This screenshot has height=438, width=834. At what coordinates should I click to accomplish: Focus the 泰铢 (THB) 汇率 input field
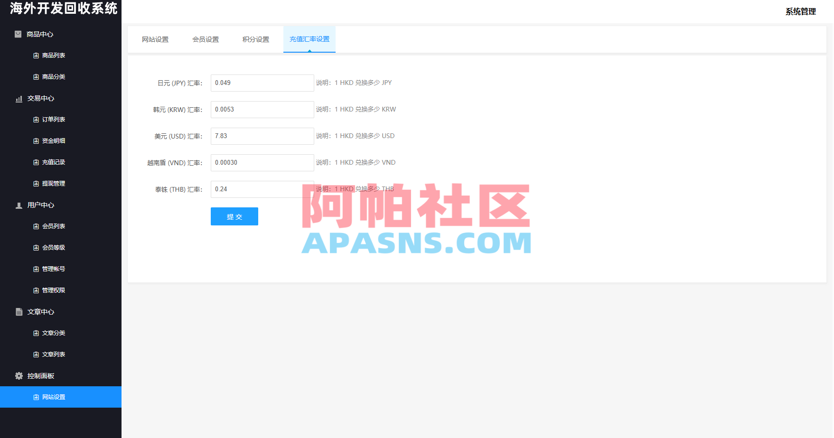coord(262,189)
